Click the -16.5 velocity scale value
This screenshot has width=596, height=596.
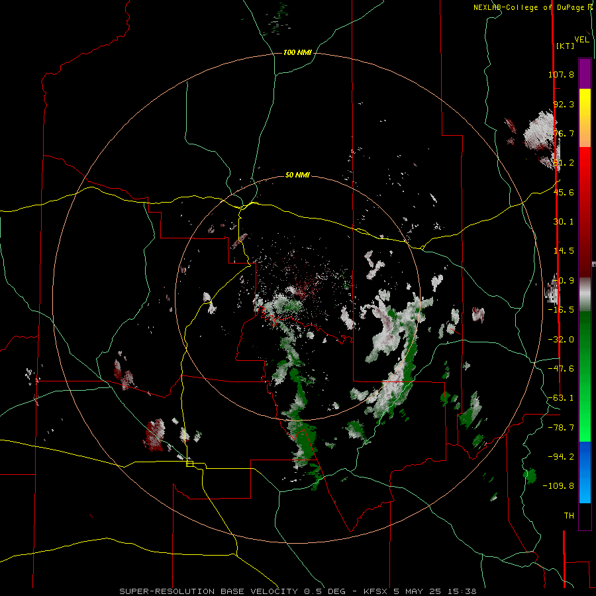click(561, 310)
